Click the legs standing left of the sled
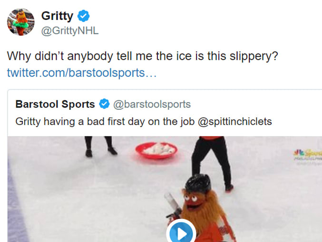Image resolution: width=322 pixels, height=242 pixels. pos(100,146)
